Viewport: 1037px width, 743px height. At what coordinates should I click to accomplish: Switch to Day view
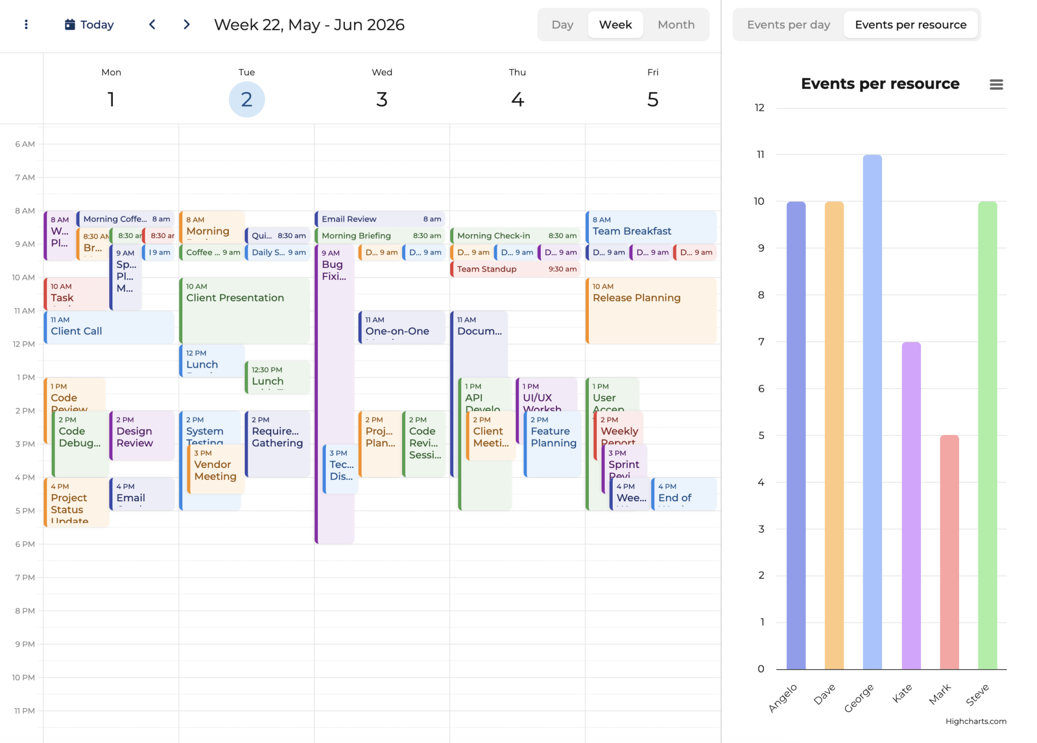pos(562,25)
